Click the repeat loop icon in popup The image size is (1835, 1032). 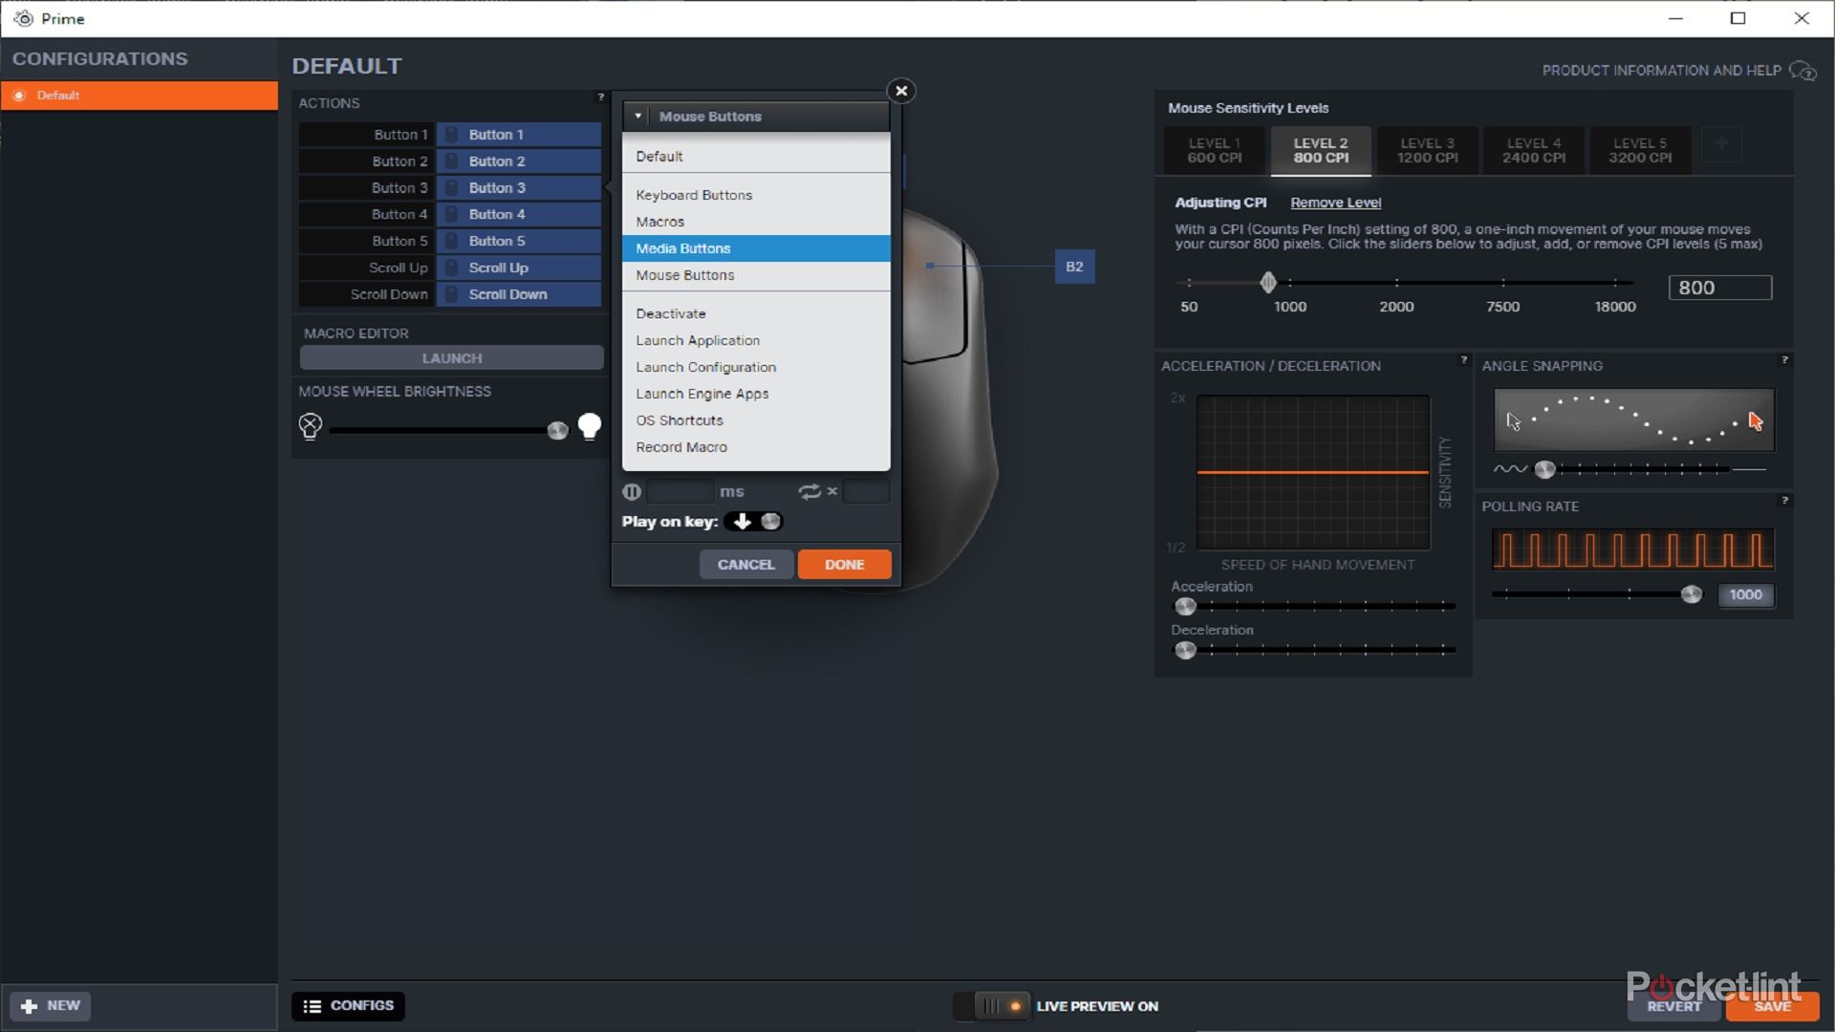[x=810, y=491]
